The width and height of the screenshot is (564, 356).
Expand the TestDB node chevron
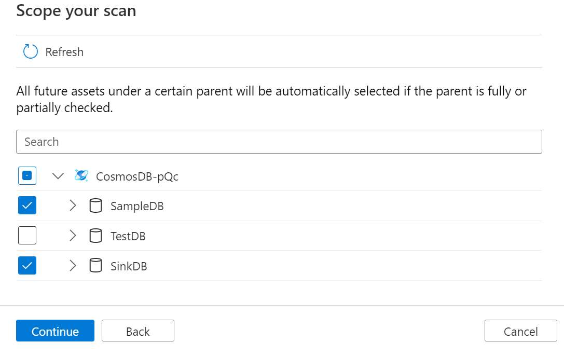[73, 236]
